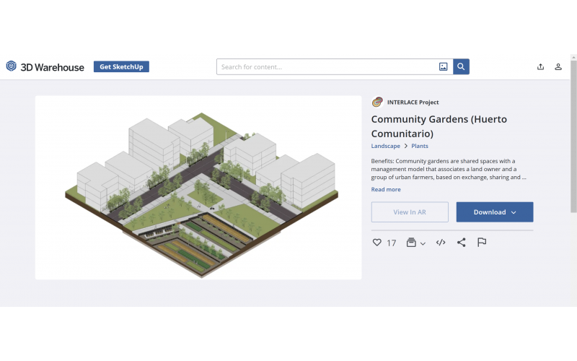Open the INTERLACE Project author link
Image resolution: width=577 pixels, height=361 pixels.
pyautogui.click(x=413, y=103)
